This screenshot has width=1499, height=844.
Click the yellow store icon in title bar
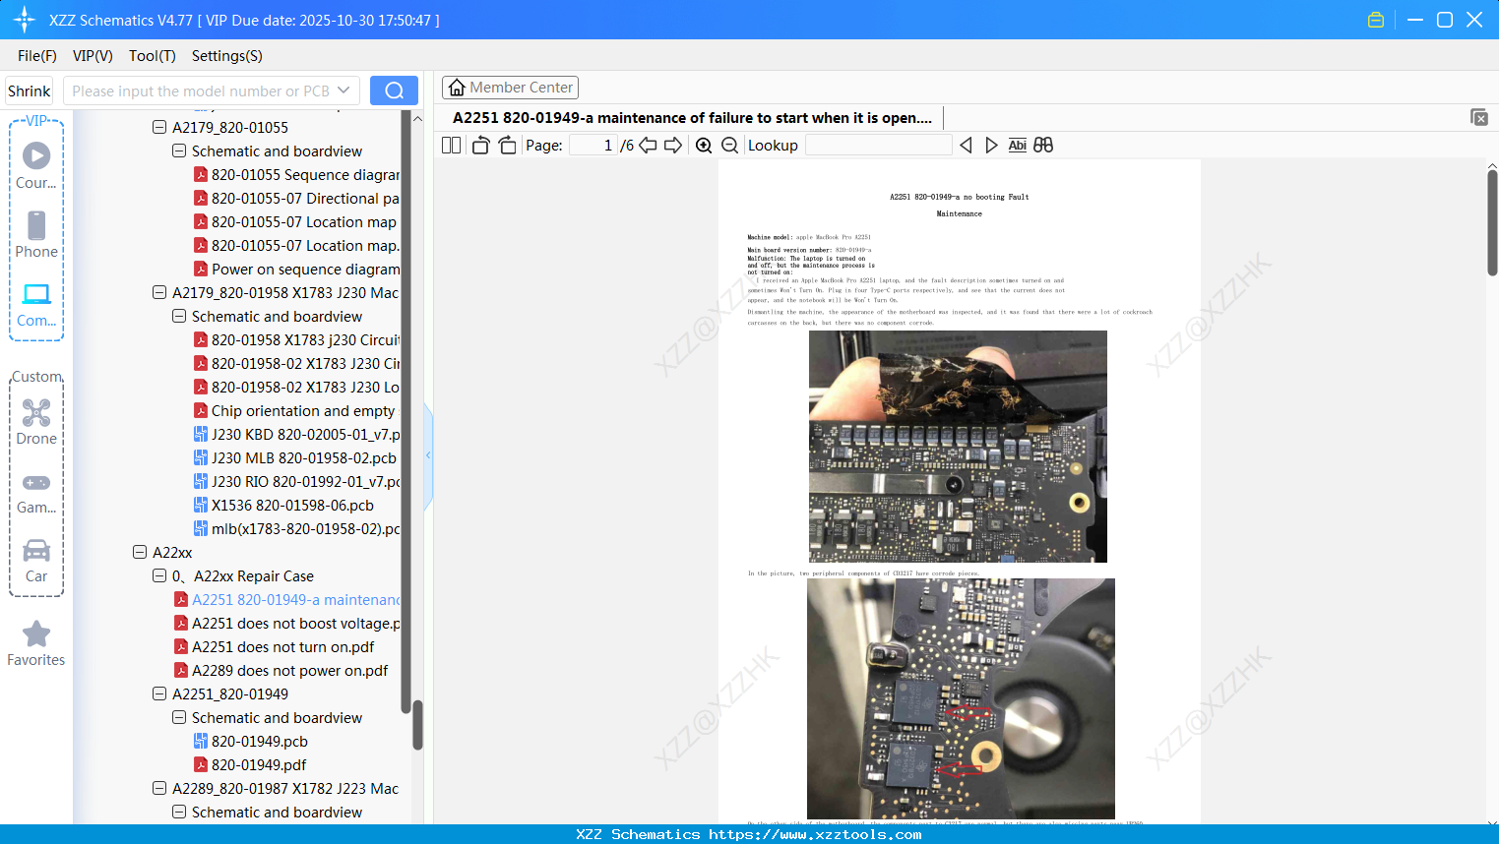tap(1376, 20)
